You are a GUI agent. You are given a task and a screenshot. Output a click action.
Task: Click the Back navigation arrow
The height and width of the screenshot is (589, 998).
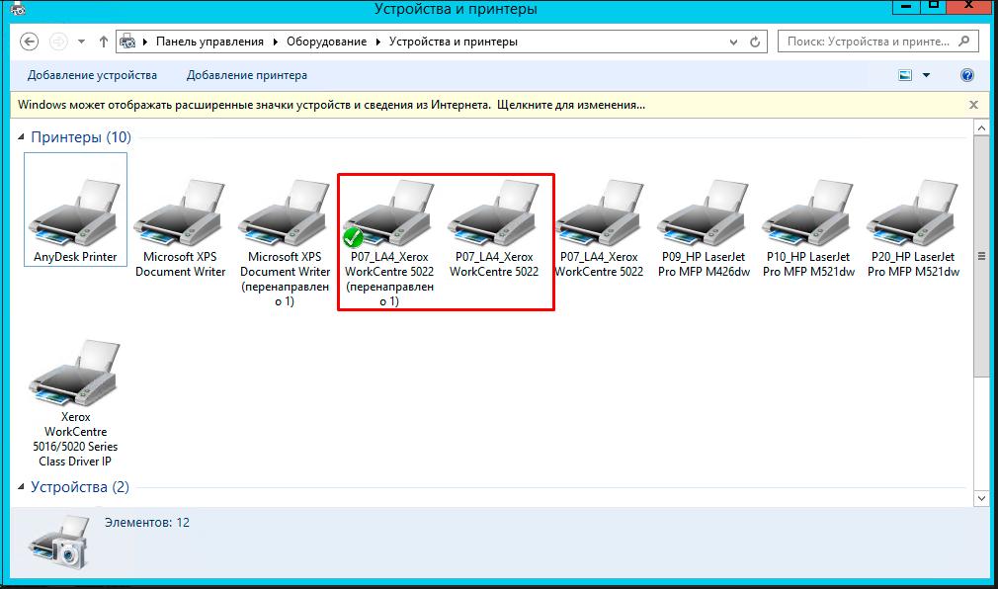click(30, 42)
